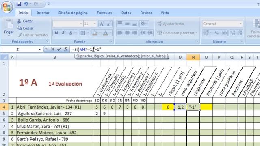
Task: Apply percent style
Action: point(217,33)
